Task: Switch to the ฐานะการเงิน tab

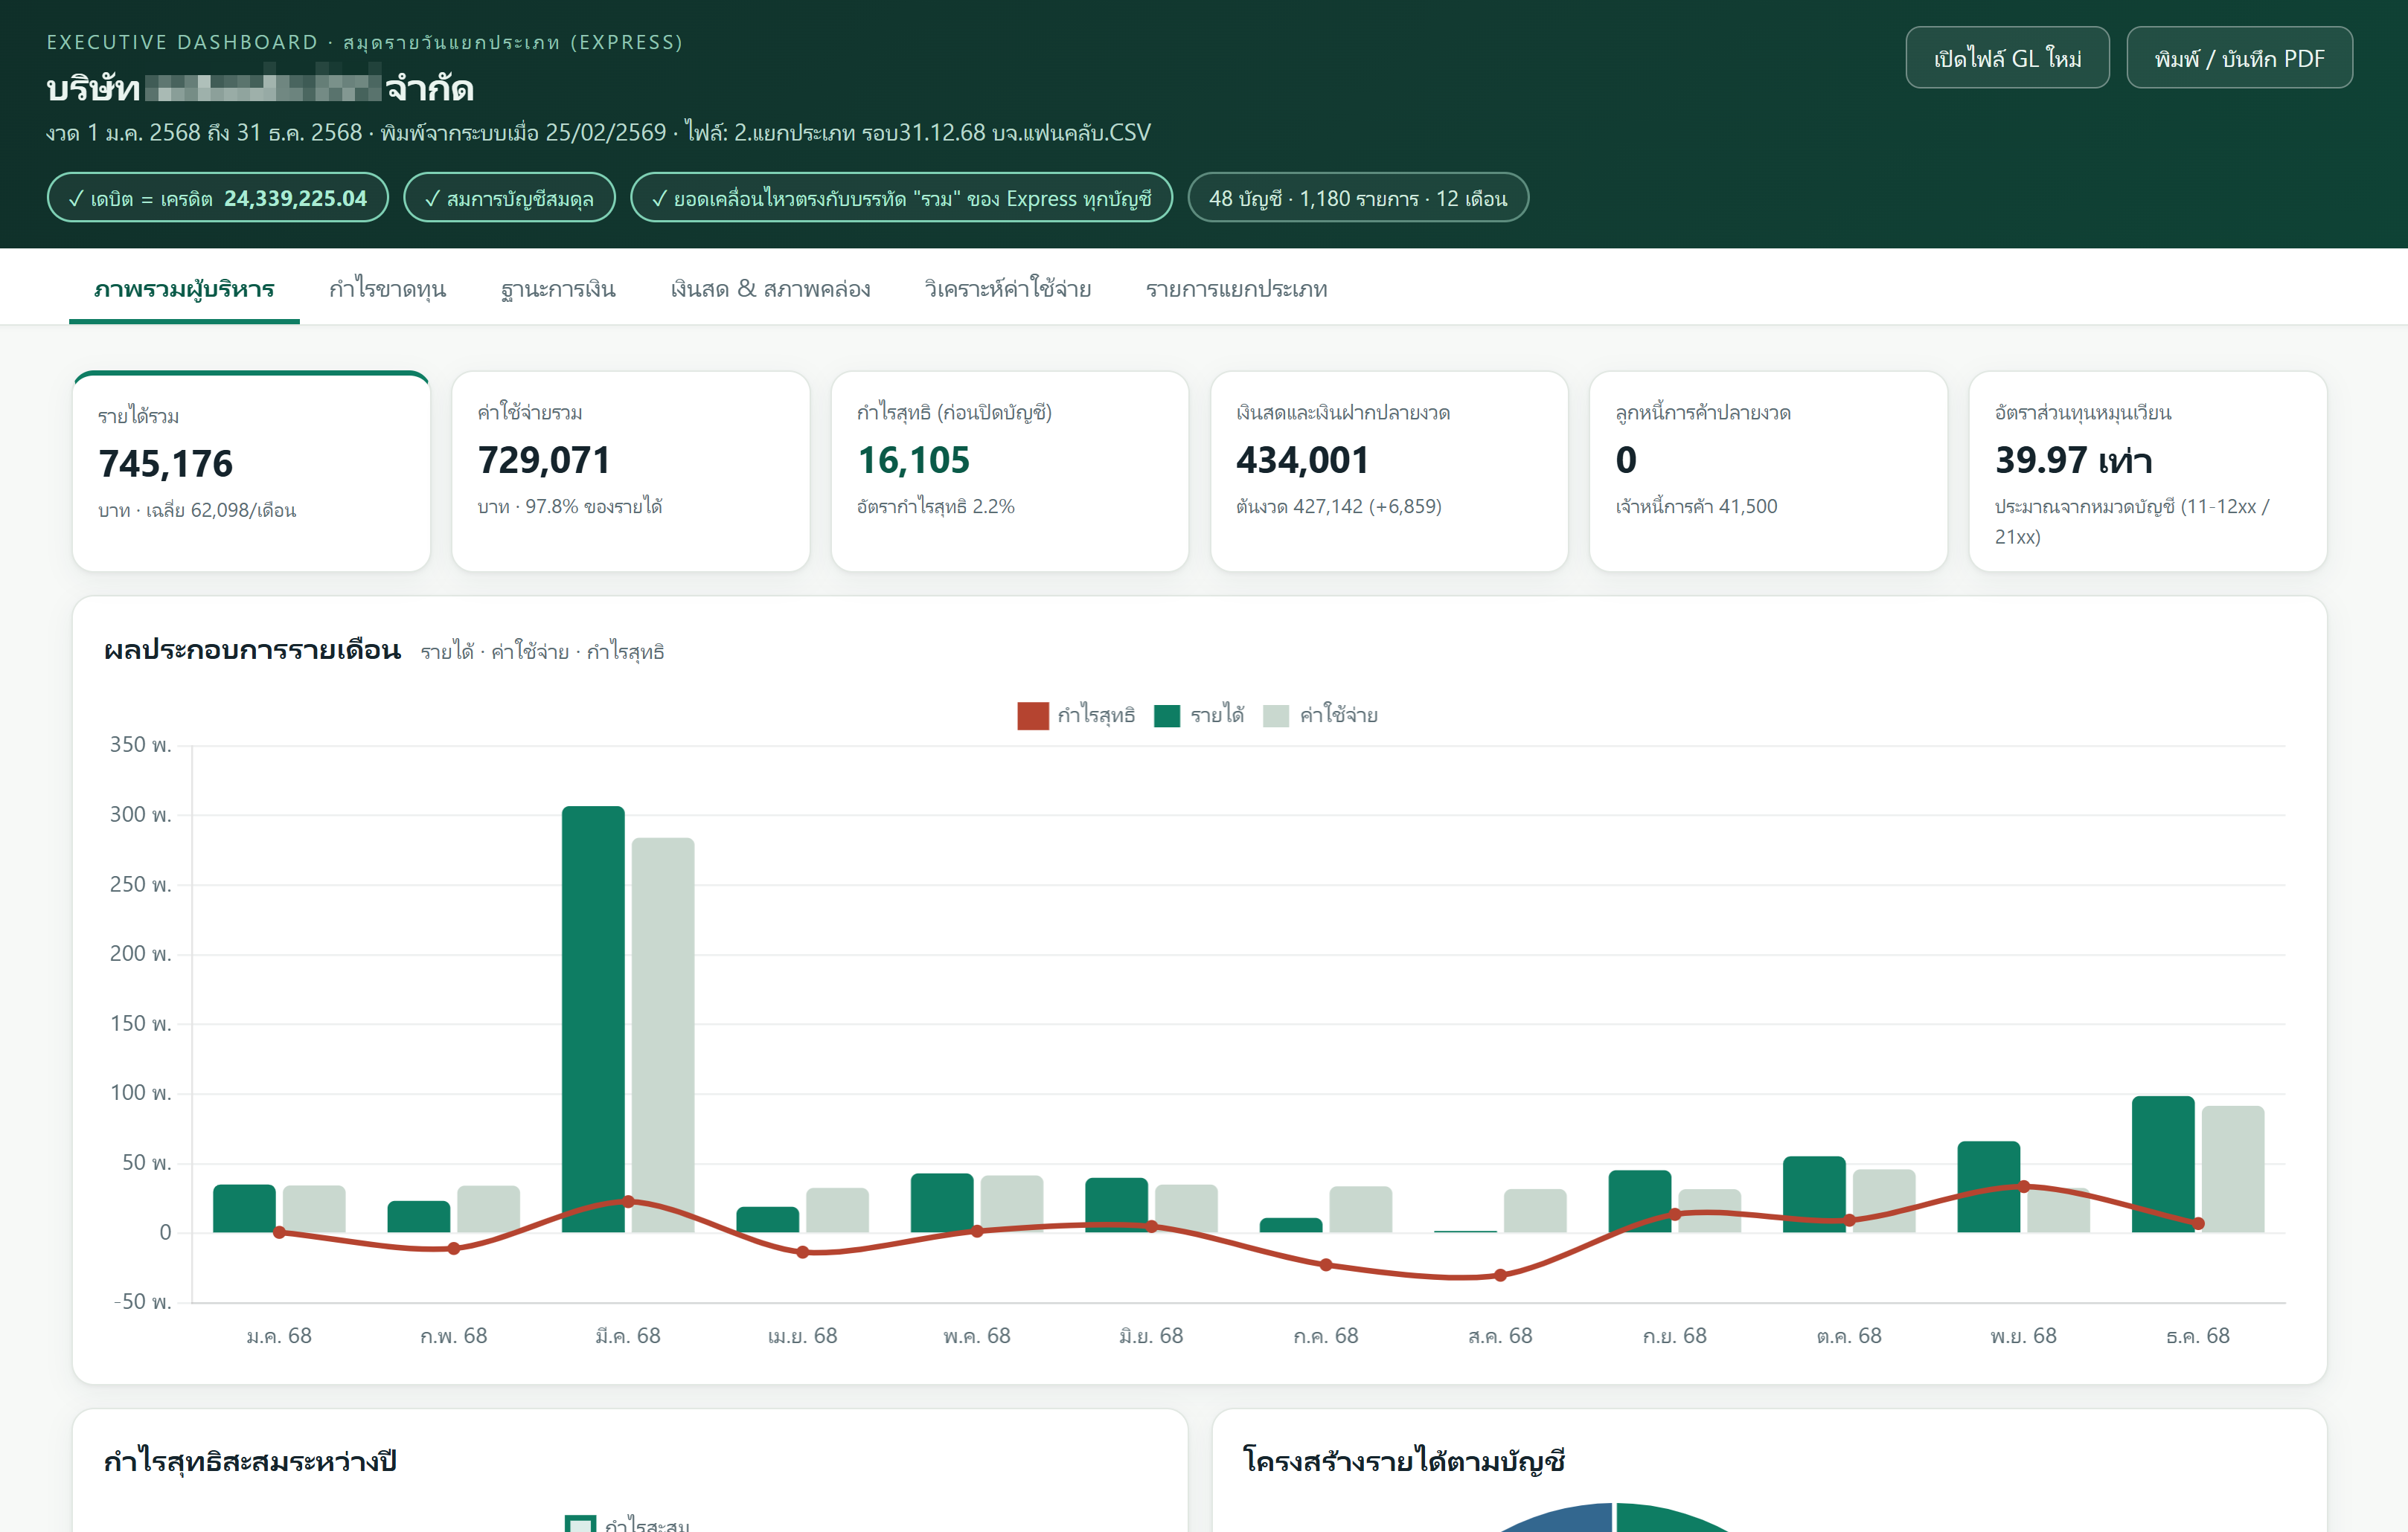Action: (x=558, y=289)
